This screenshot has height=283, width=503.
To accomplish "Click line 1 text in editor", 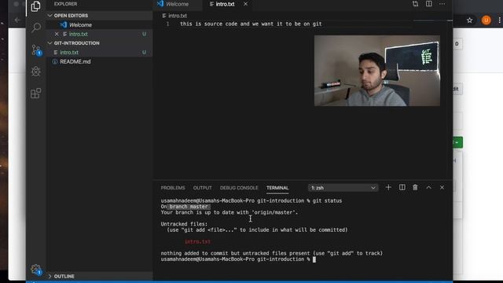I will coord(251,24).
